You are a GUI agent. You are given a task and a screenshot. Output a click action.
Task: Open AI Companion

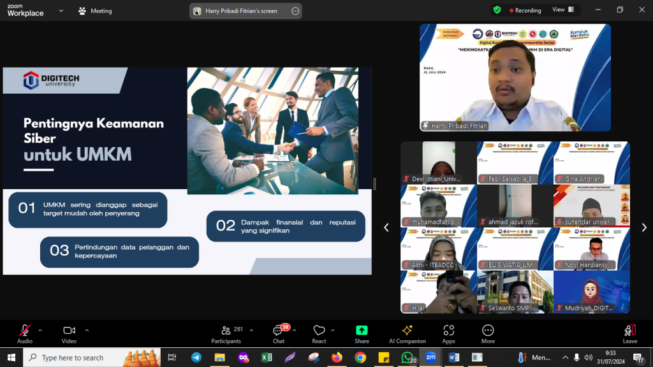click(x=407, y=334)
